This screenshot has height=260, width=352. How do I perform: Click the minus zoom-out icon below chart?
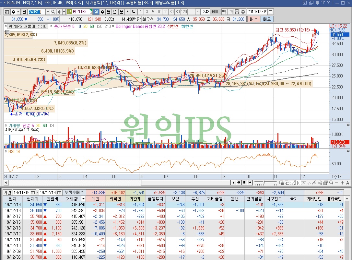click(x=336, y=183)
